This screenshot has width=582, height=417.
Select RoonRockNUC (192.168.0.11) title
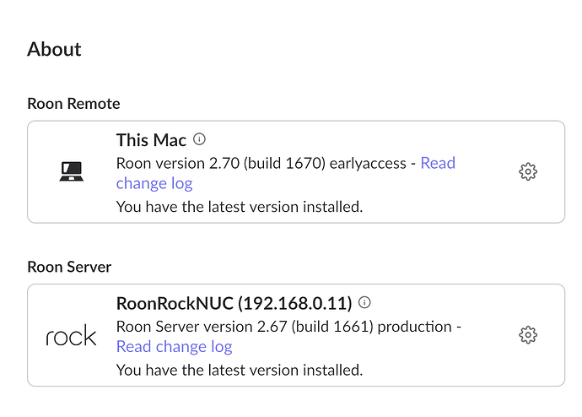[x=234, y=303]
